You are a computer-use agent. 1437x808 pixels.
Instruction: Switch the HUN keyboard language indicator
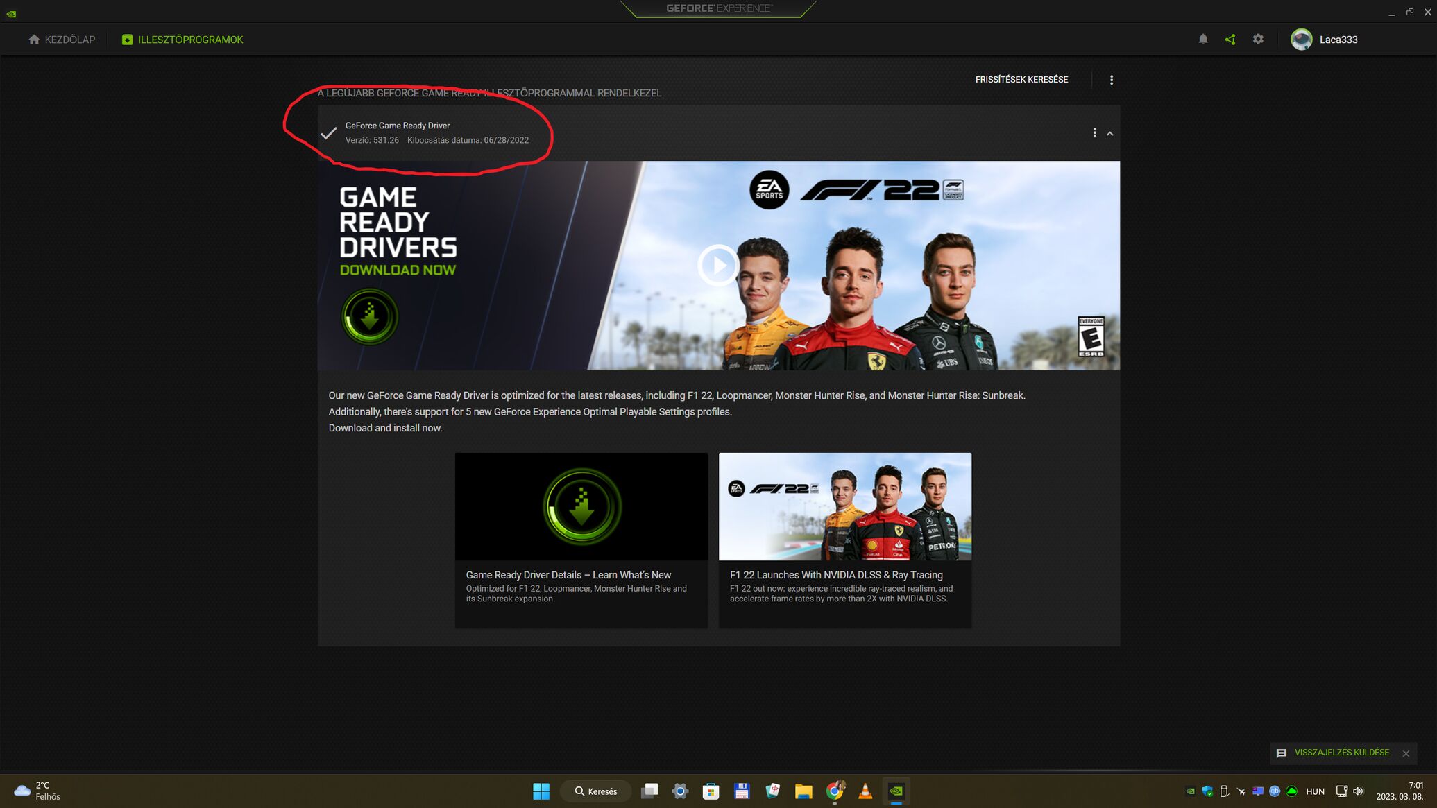[x=1315, y=791]
